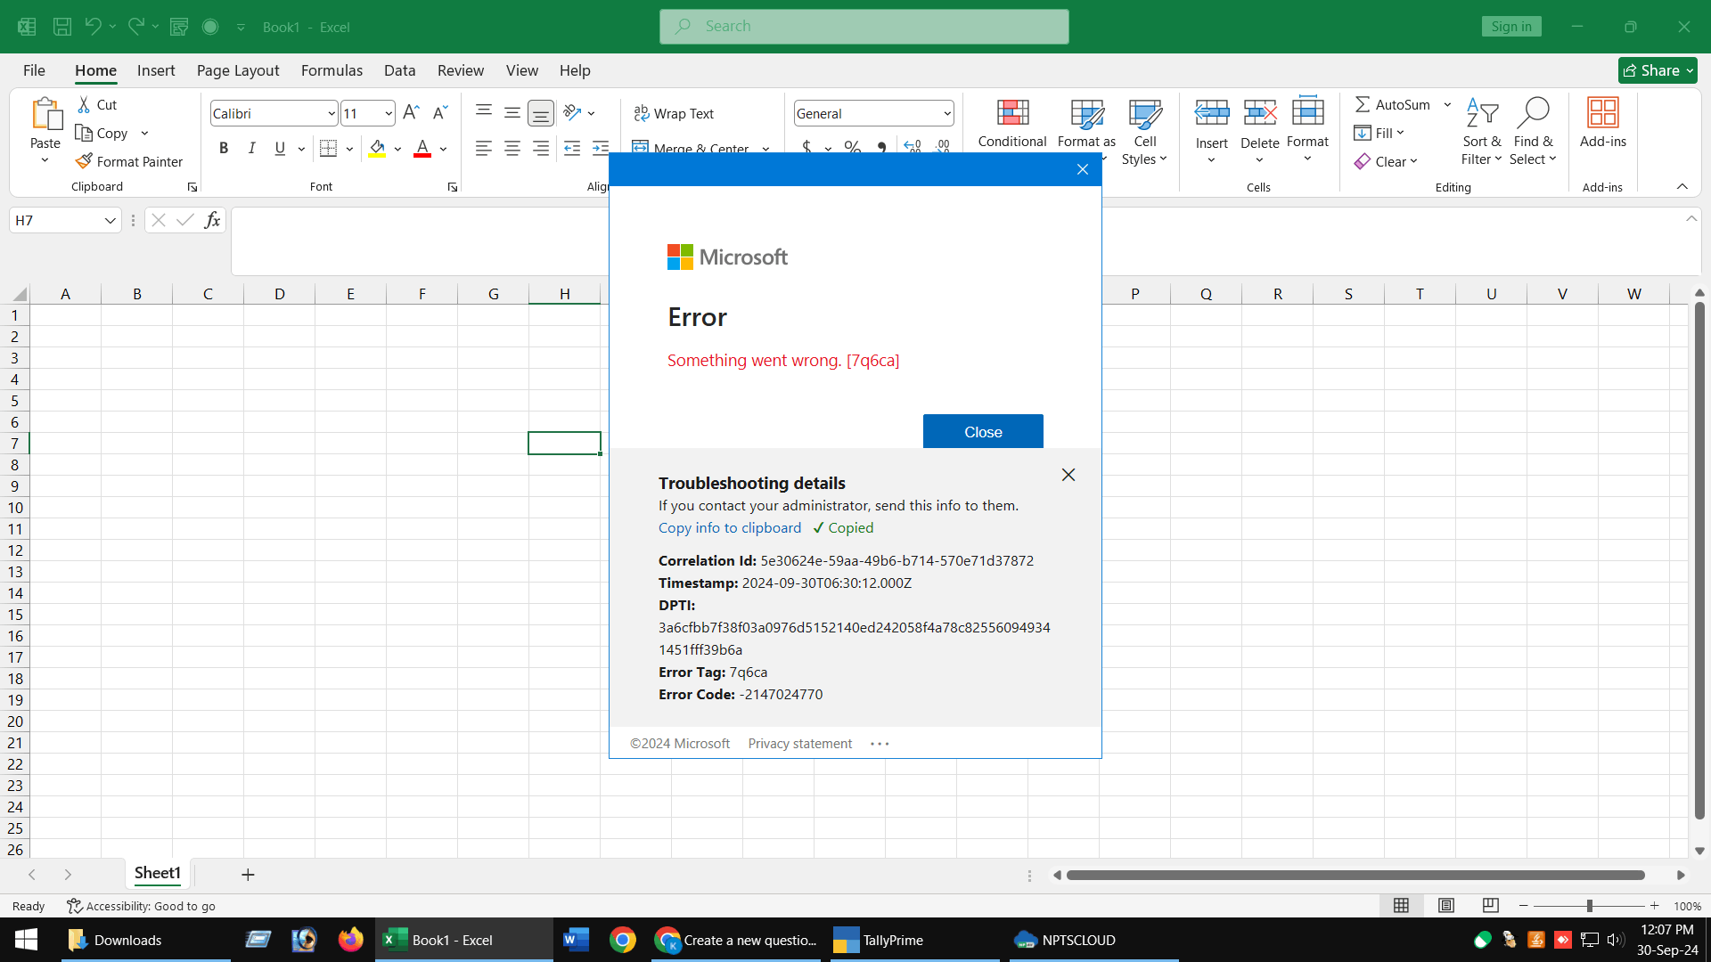Open Firefox from the Windows taskbar
The height and width of the screenshot is (962, 1711).
pos(351,940)
